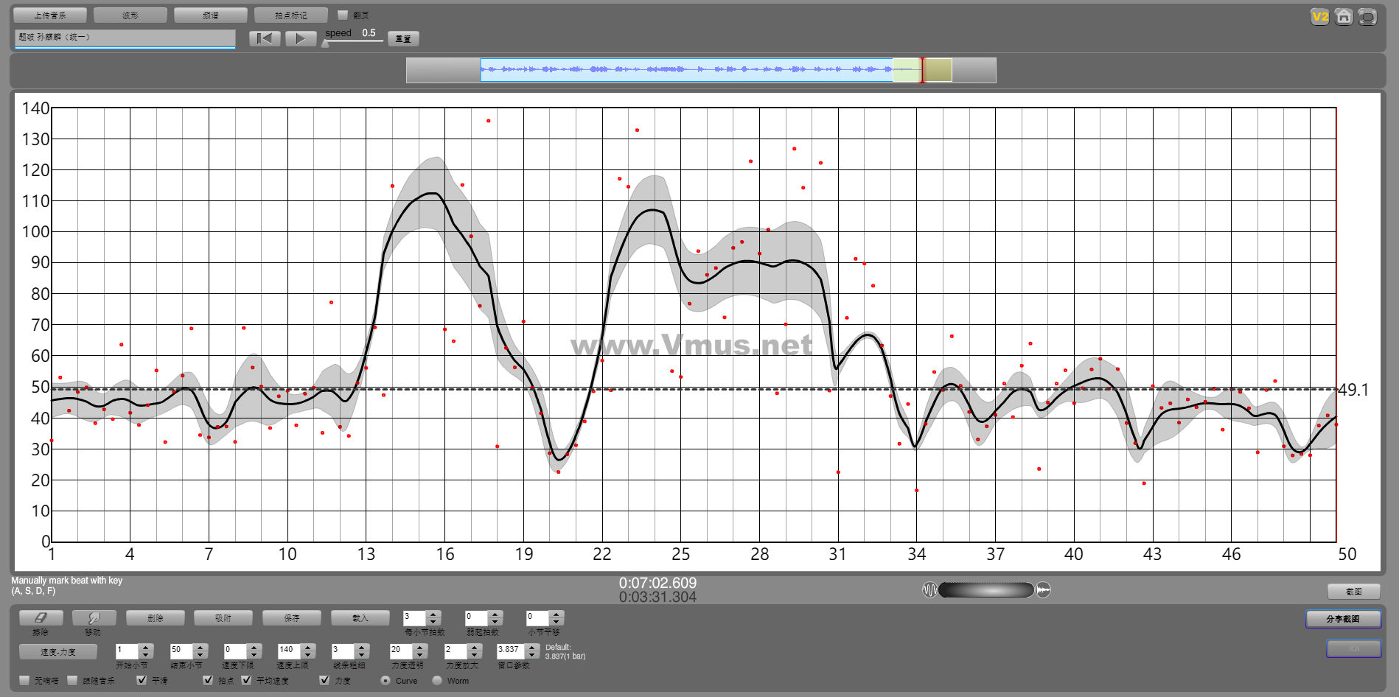Click the 截图 screenshot button

click(x=1354, y=591)
